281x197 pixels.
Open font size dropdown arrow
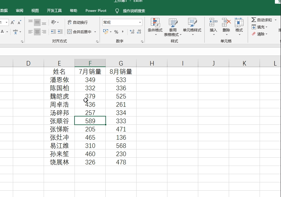(x=6, y=22)
